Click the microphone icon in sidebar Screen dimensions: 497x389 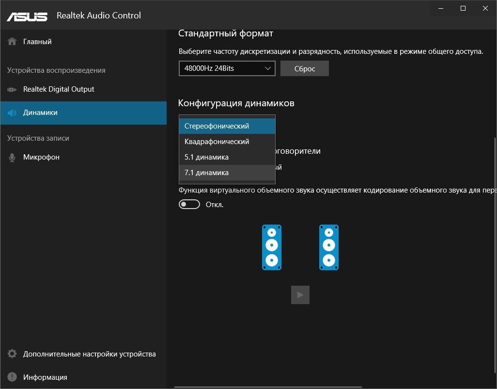point(13,158)
